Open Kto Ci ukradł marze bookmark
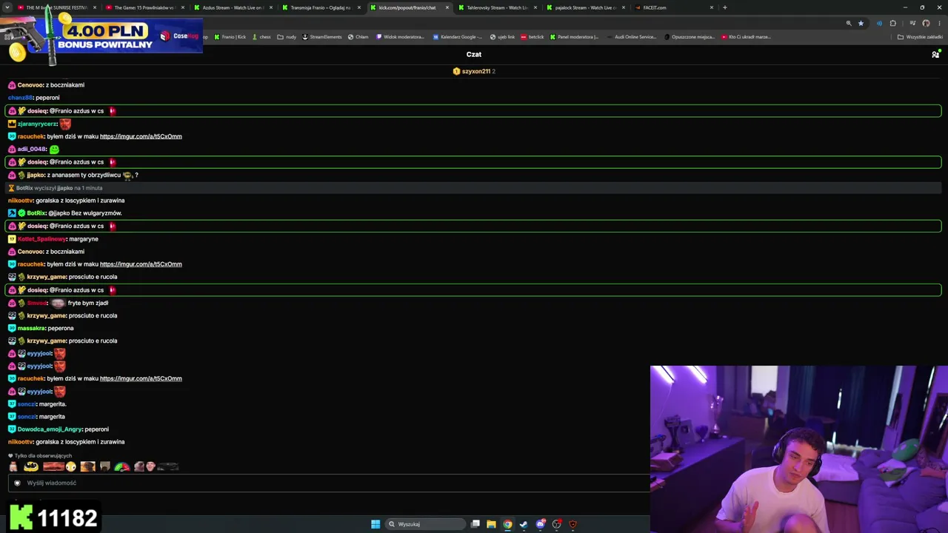 coord(747,36)
